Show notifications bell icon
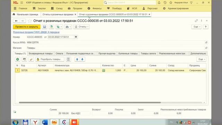The width and height of the screenshot is (222, 125). (159, 2)
